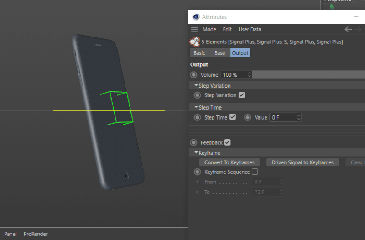
Task: Click the Volume spinner arrows
Action: 250,75
